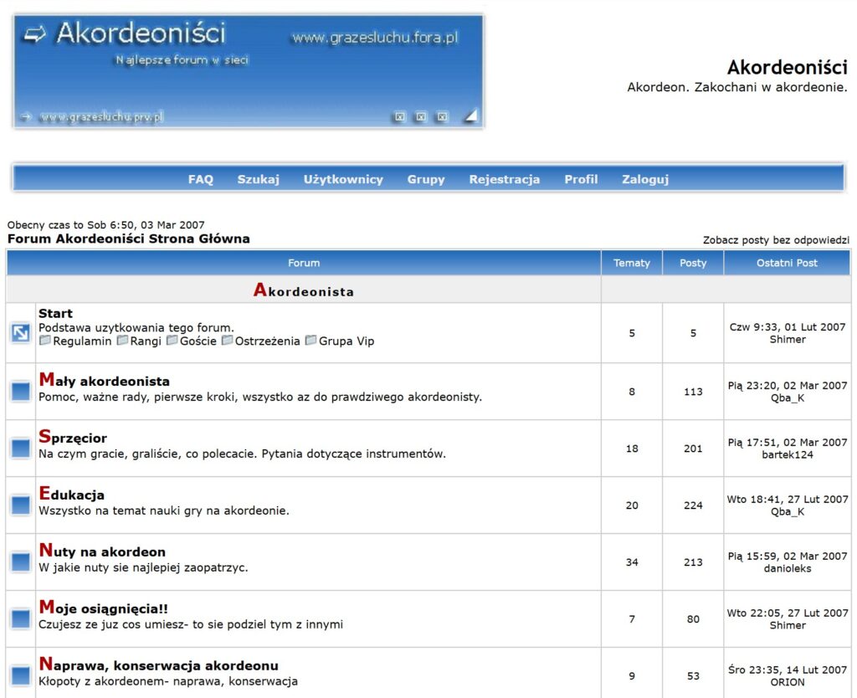The height and width of the screenshot is (698, 857).
Task: Select Zaloguj to log in
Action: tap(644, 179)
